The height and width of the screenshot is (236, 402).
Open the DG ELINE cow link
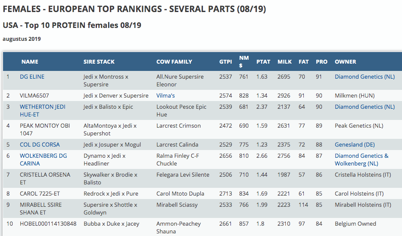pos(32,77)
